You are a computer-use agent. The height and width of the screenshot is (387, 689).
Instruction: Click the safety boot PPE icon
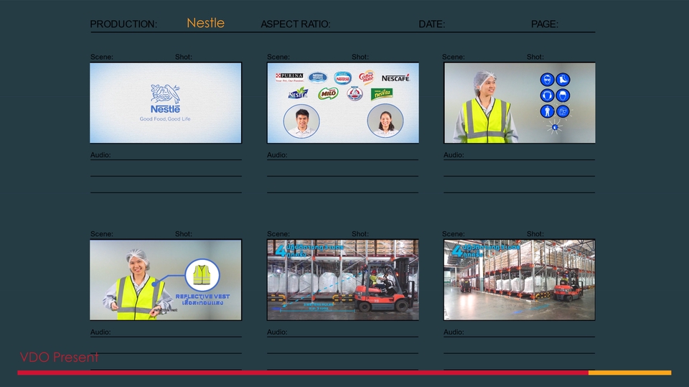coord(563,80)
